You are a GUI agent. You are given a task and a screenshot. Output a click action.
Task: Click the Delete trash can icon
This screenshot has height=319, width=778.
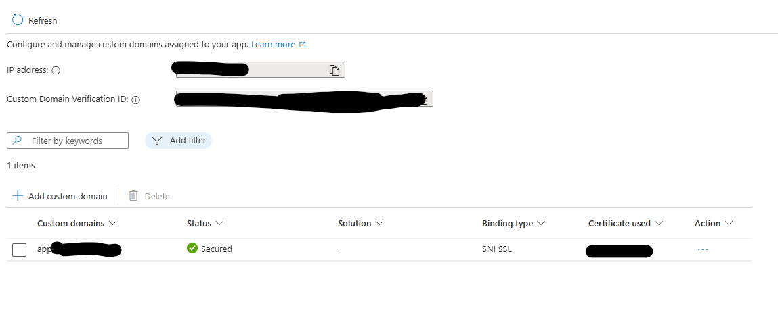tap(133, 196)
